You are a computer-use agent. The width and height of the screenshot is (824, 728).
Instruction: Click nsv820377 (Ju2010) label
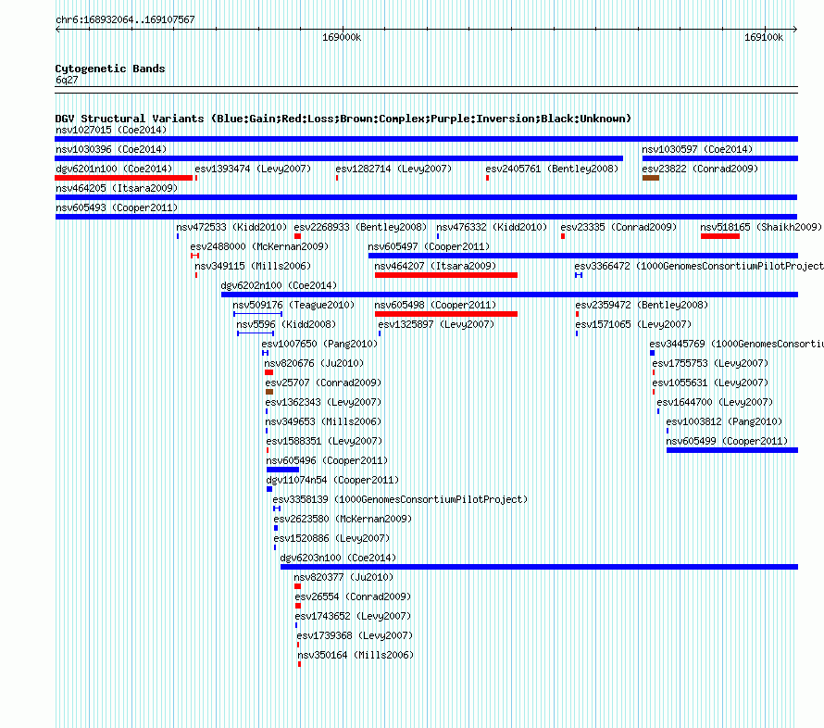(343, 577)
